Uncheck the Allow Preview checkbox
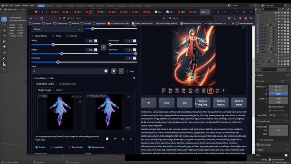This screenshot has height=164, width=291. pyautogui.click(x=90, y=147)
